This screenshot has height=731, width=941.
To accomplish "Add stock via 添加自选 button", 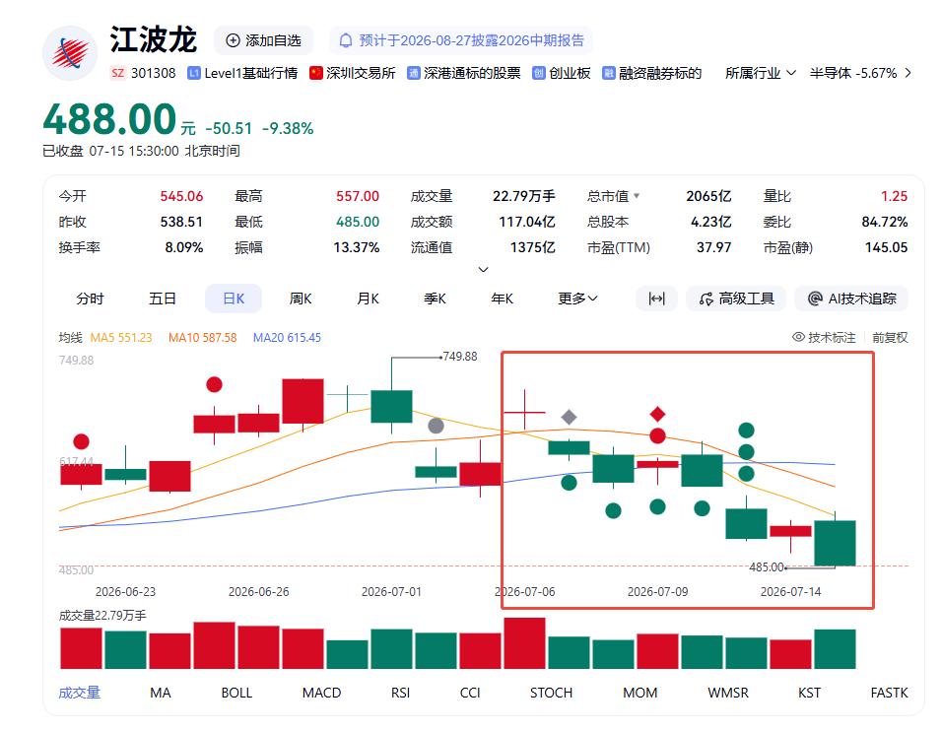I will point(263,40).
